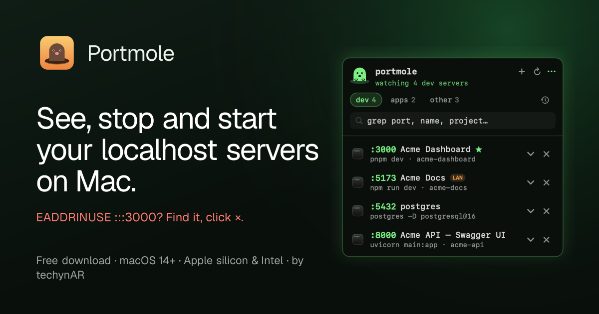The width and height of the screenshot is (599, 314).
Task: Open the three-dot more options menu
Action: coord(552,72)
